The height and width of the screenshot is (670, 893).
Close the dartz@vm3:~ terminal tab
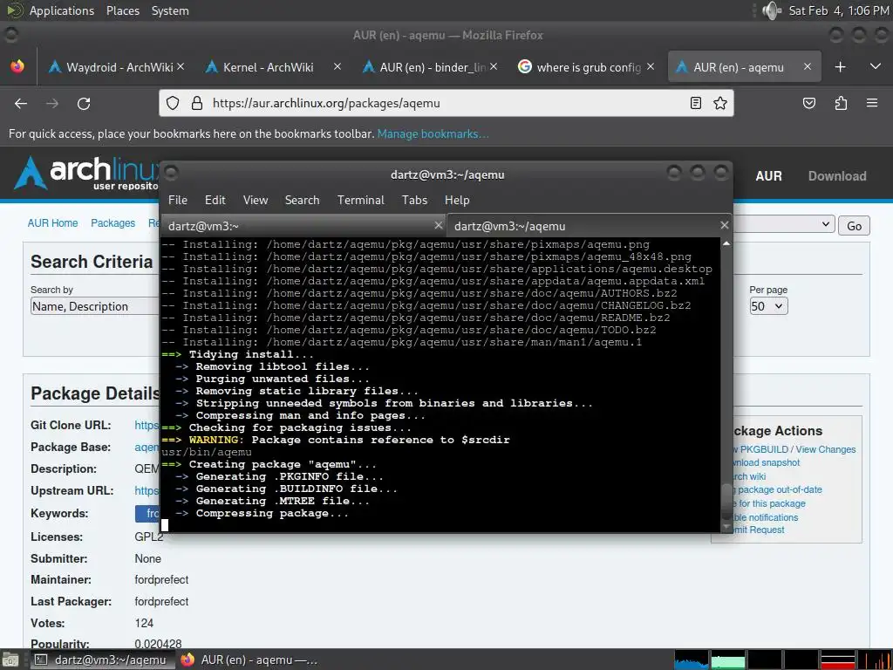439,225
